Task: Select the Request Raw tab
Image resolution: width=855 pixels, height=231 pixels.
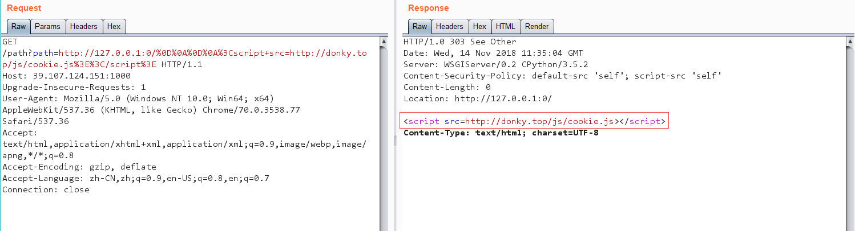Action: pyautogui.click(x=19, y=26)
